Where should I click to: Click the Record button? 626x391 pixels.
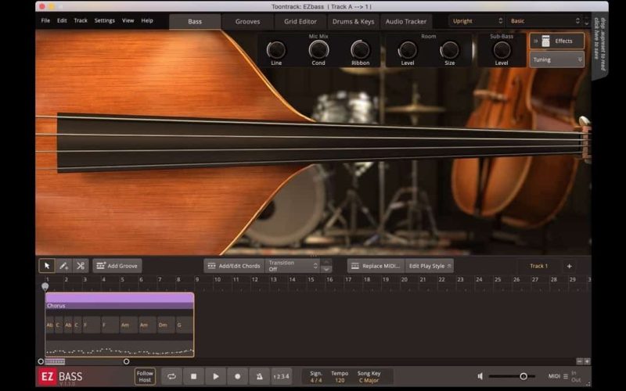(238, 376)
